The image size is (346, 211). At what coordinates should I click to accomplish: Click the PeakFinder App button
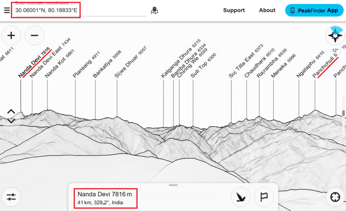314,10
